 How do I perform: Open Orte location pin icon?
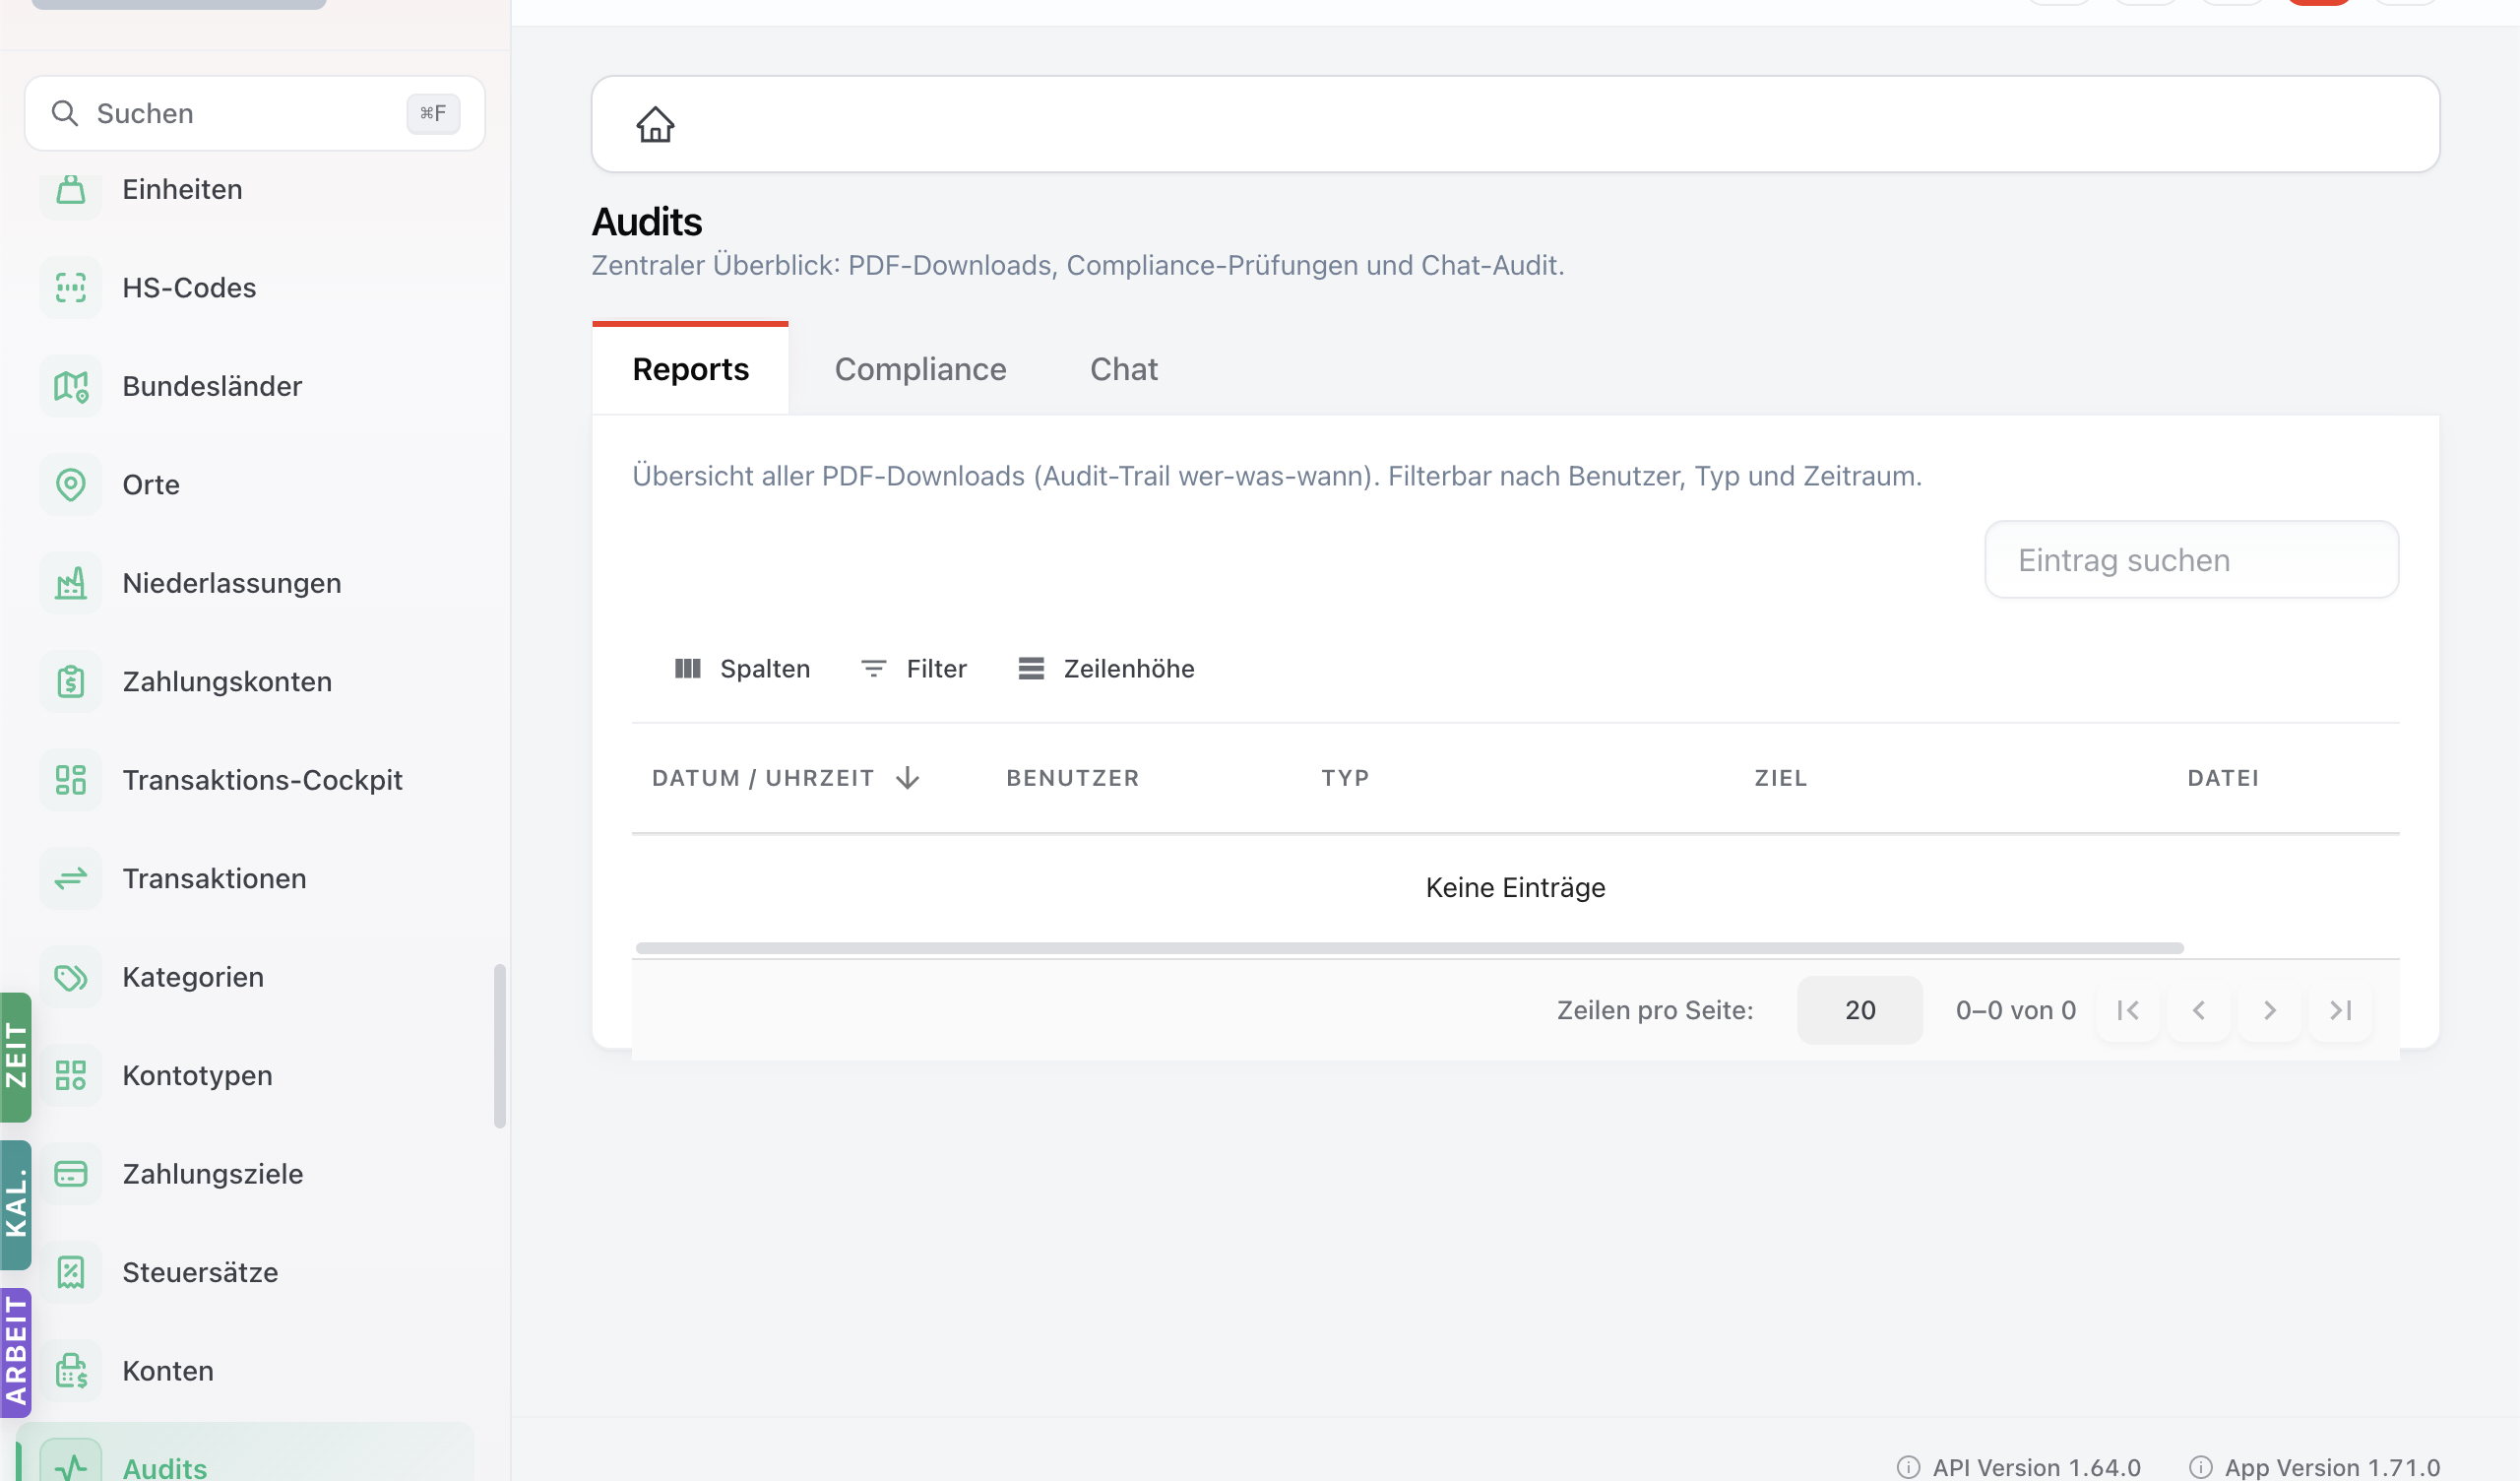coord(70,484)
